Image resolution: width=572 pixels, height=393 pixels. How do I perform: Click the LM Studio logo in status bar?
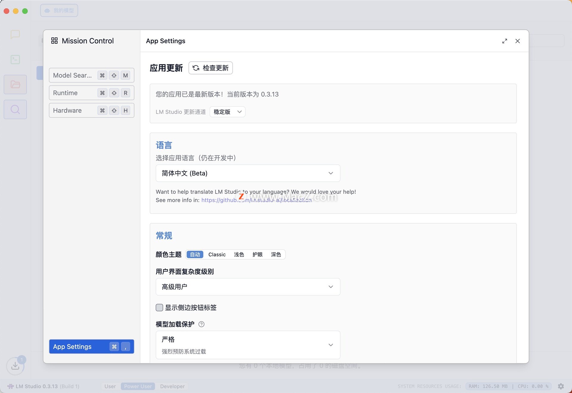pyautogui.click(x=10, y=386)
